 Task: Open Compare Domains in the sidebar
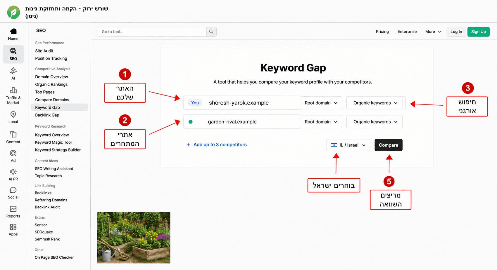point(52,100)
